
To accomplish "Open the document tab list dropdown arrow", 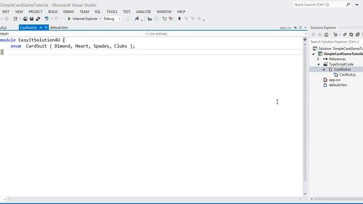I will (x=305, y=28).
